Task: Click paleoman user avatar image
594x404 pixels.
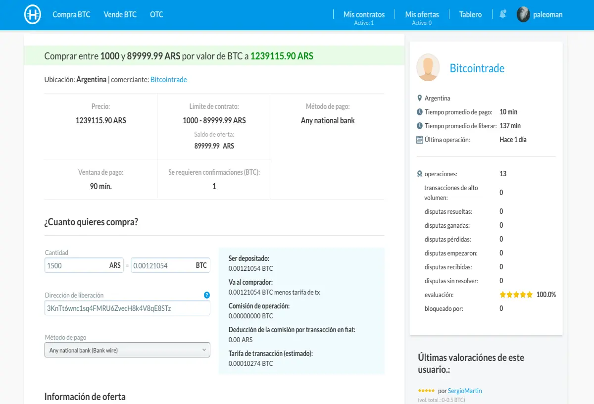Action: pyautogui.click(x=523, y=14)
